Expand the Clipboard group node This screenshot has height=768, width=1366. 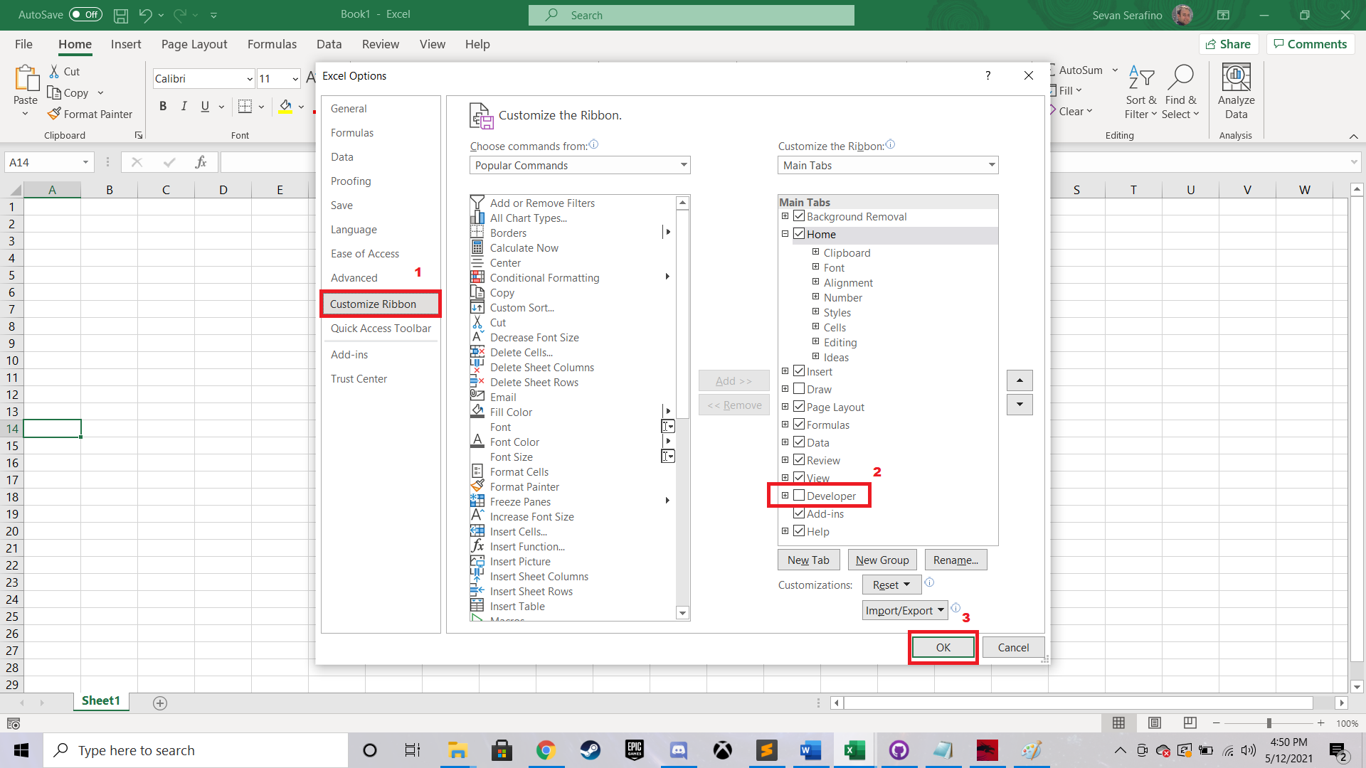click(x=816, y=252)
